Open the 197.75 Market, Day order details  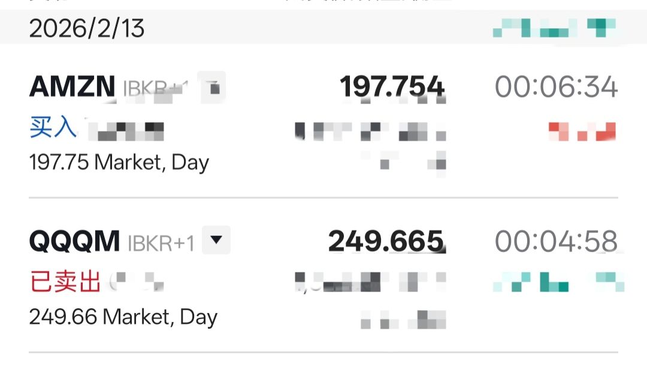pos(119,162)
